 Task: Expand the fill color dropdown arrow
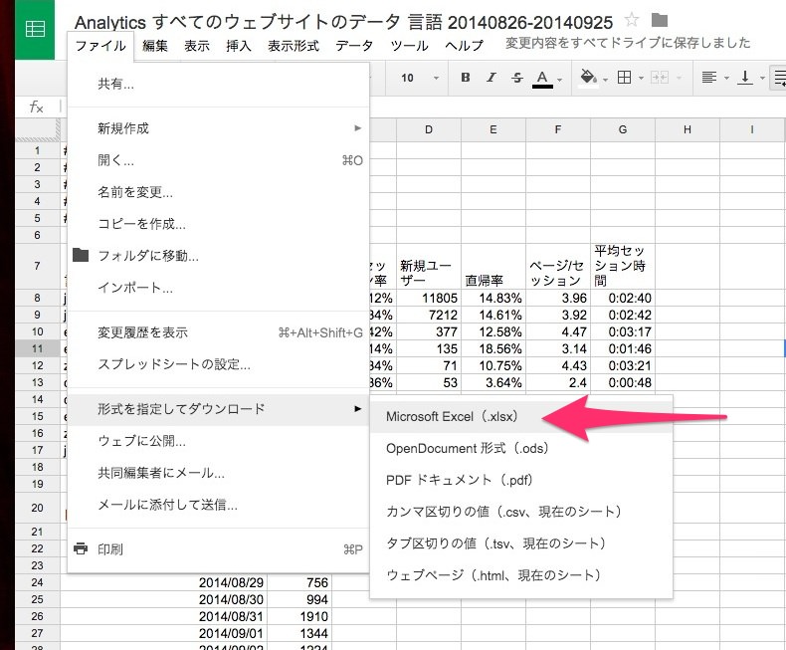coord(605,80)
